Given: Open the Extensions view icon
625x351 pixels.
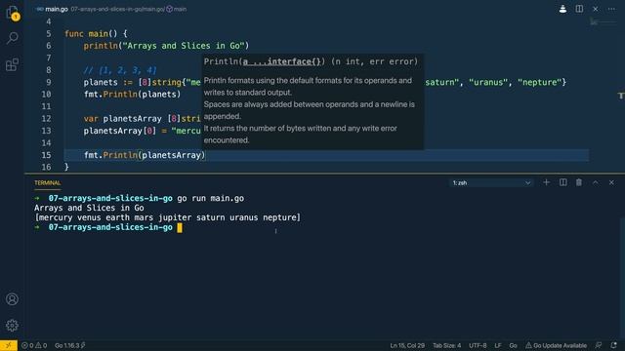Looking at the screenshot, I should (12, 64).
